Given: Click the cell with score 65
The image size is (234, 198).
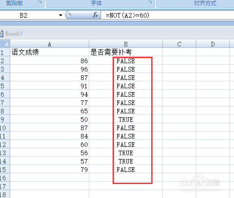Looking at the screenshot, I should click(50, 111).
